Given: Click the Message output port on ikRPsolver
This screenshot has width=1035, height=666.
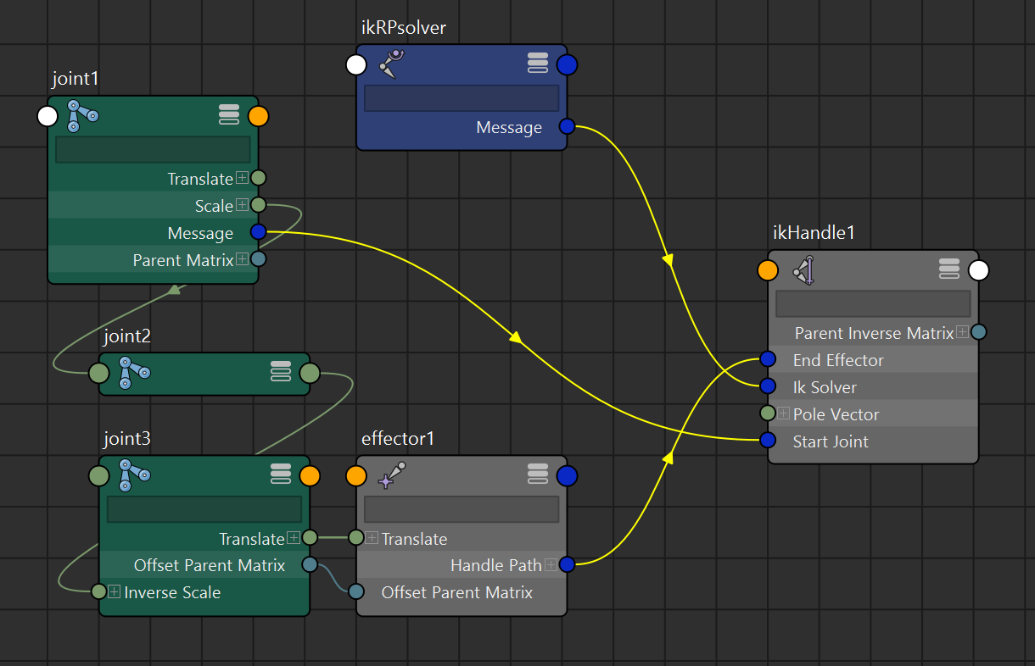Looking at the screenshot, I should pyautogui.click(x=567, y=127).
